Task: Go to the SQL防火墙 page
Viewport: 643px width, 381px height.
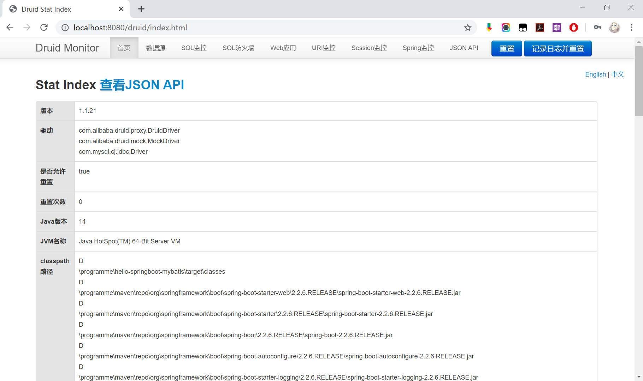Action: pyautogui.click(x=238, y=48)
